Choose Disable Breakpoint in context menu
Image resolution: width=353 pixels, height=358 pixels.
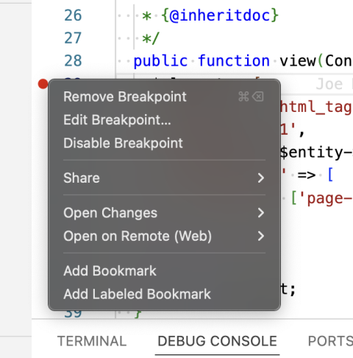point(164,143)
